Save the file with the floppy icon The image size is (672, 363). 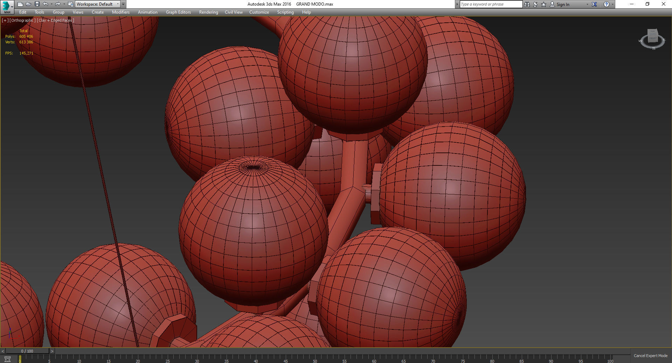[x=37, y=4]
